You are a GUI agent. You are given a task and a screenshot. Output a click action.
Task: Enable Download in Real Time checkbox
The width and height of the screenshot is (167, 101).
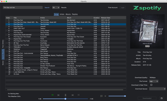click(151, 85)
